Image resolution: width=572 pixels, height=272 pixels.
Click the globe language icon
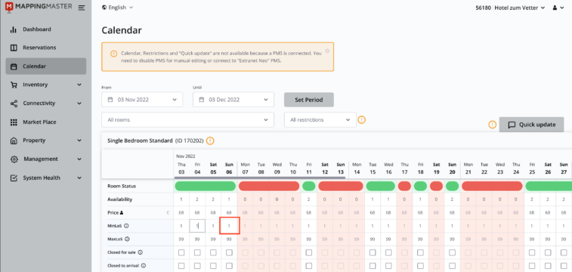tap(104, 8)
